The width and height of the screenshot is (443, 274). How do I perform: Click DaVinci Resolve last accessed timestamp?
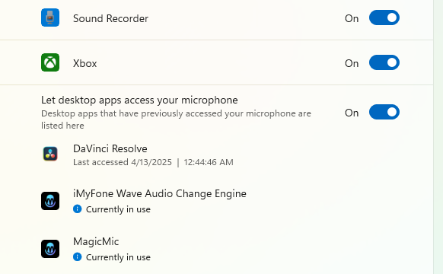pyautogui.click(x=153, y=162)
